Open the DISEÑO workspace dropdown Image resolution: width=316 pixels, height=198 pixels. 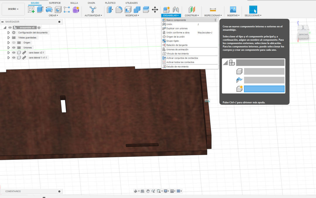click(13, 9)
